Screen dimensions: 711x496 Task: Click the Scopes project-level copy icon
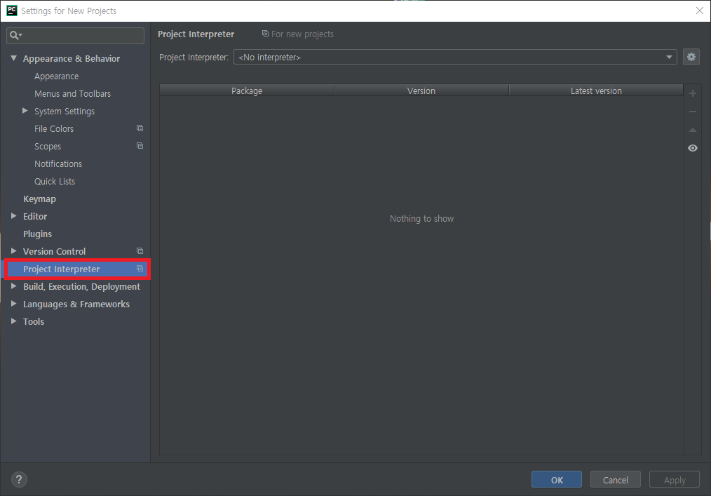(x=140, y=146)
